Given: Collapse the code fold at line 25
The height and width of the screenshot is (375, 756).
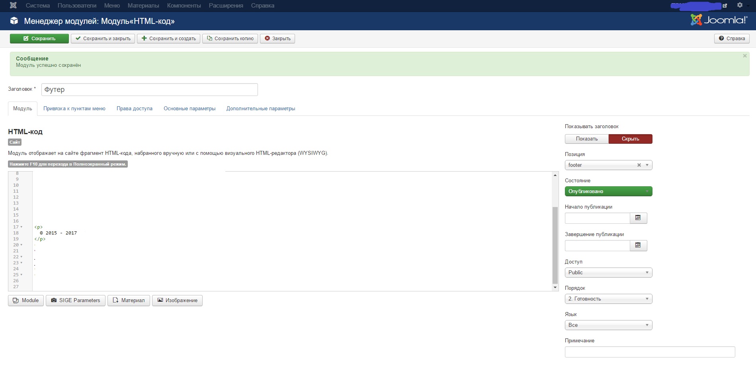Looking at the screenshot, I should point(21,275).
